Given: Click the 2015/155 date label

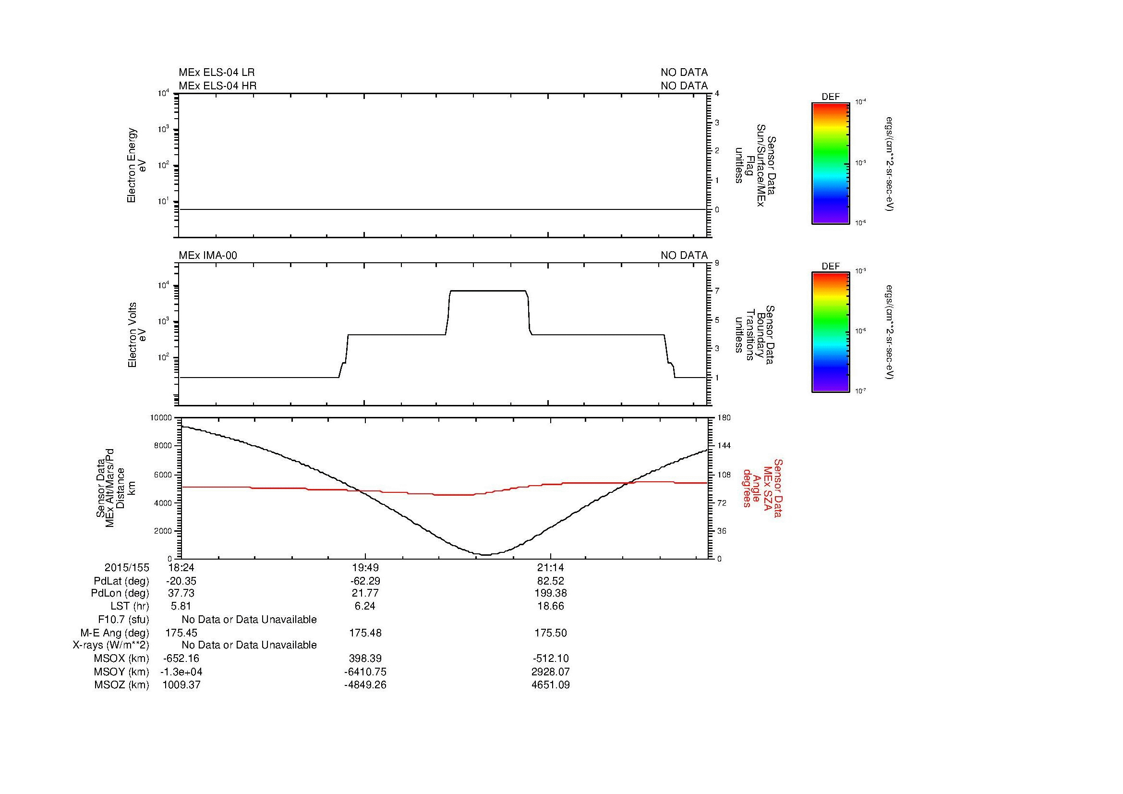Looking at the screenshot, I should (127, 567).
